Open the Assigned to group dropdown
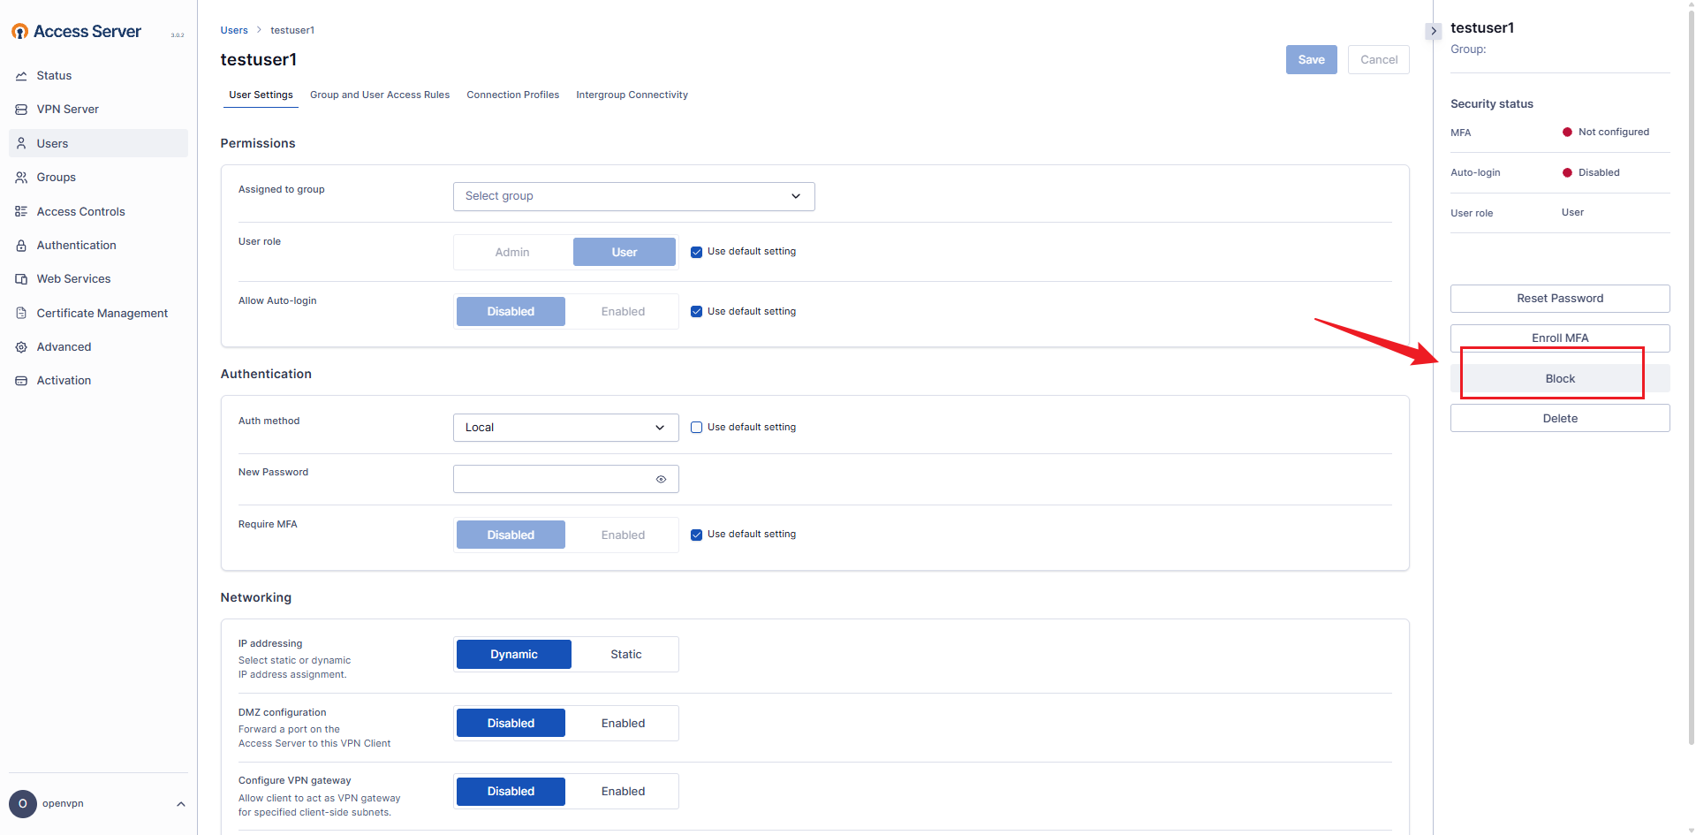1696x835 pixels. click(633, 196)
